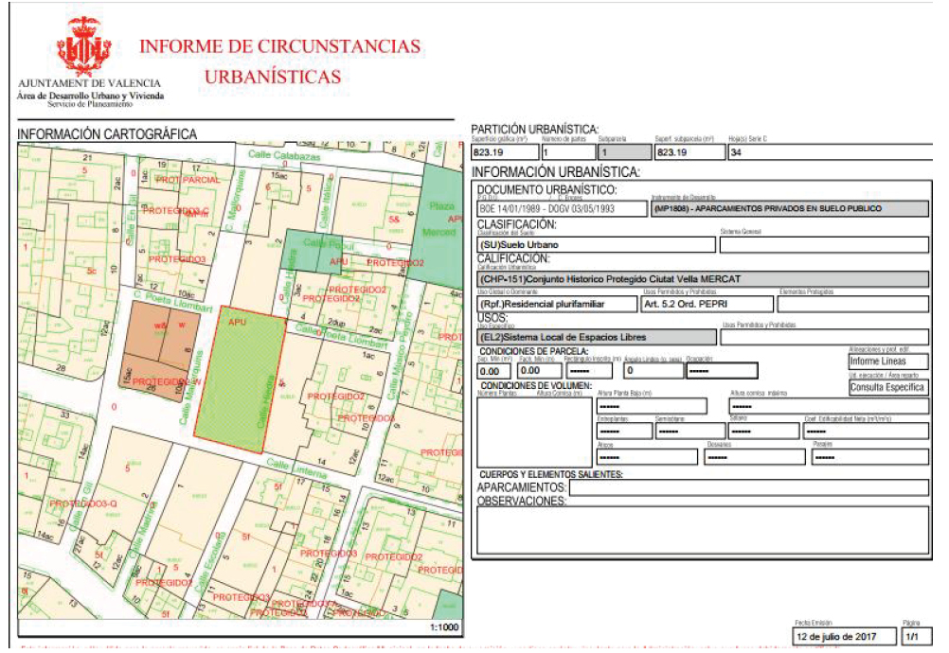Click the 'CONDICIONES DE PARCELA:' label

pyautogui.click(x=534, y=351)
